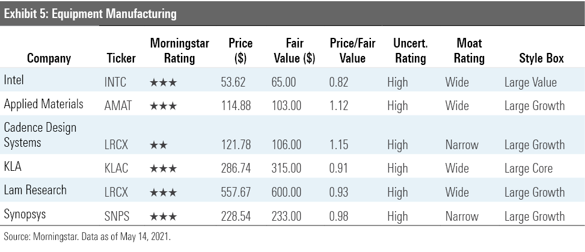Click the Company column header

(49, 58)
